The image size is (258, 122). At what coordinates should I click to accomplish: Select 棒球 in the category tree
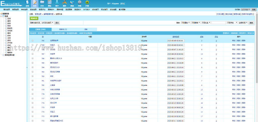tap(9, 33)
